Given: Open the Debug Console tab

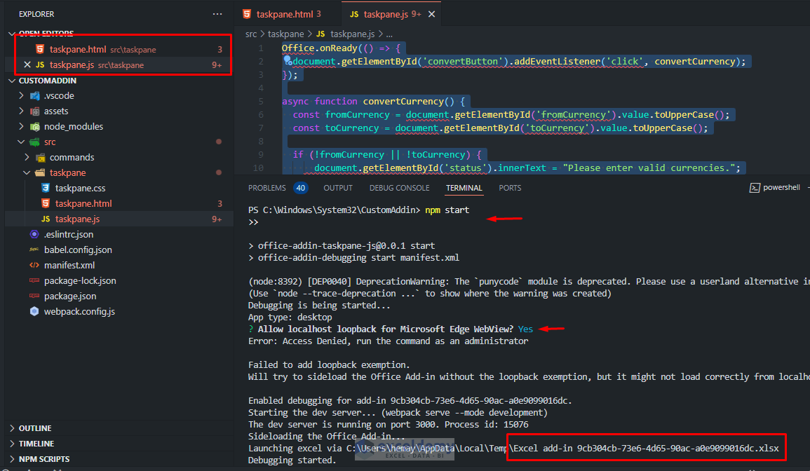Looking at the screenshot, I should tap(399, 188).
